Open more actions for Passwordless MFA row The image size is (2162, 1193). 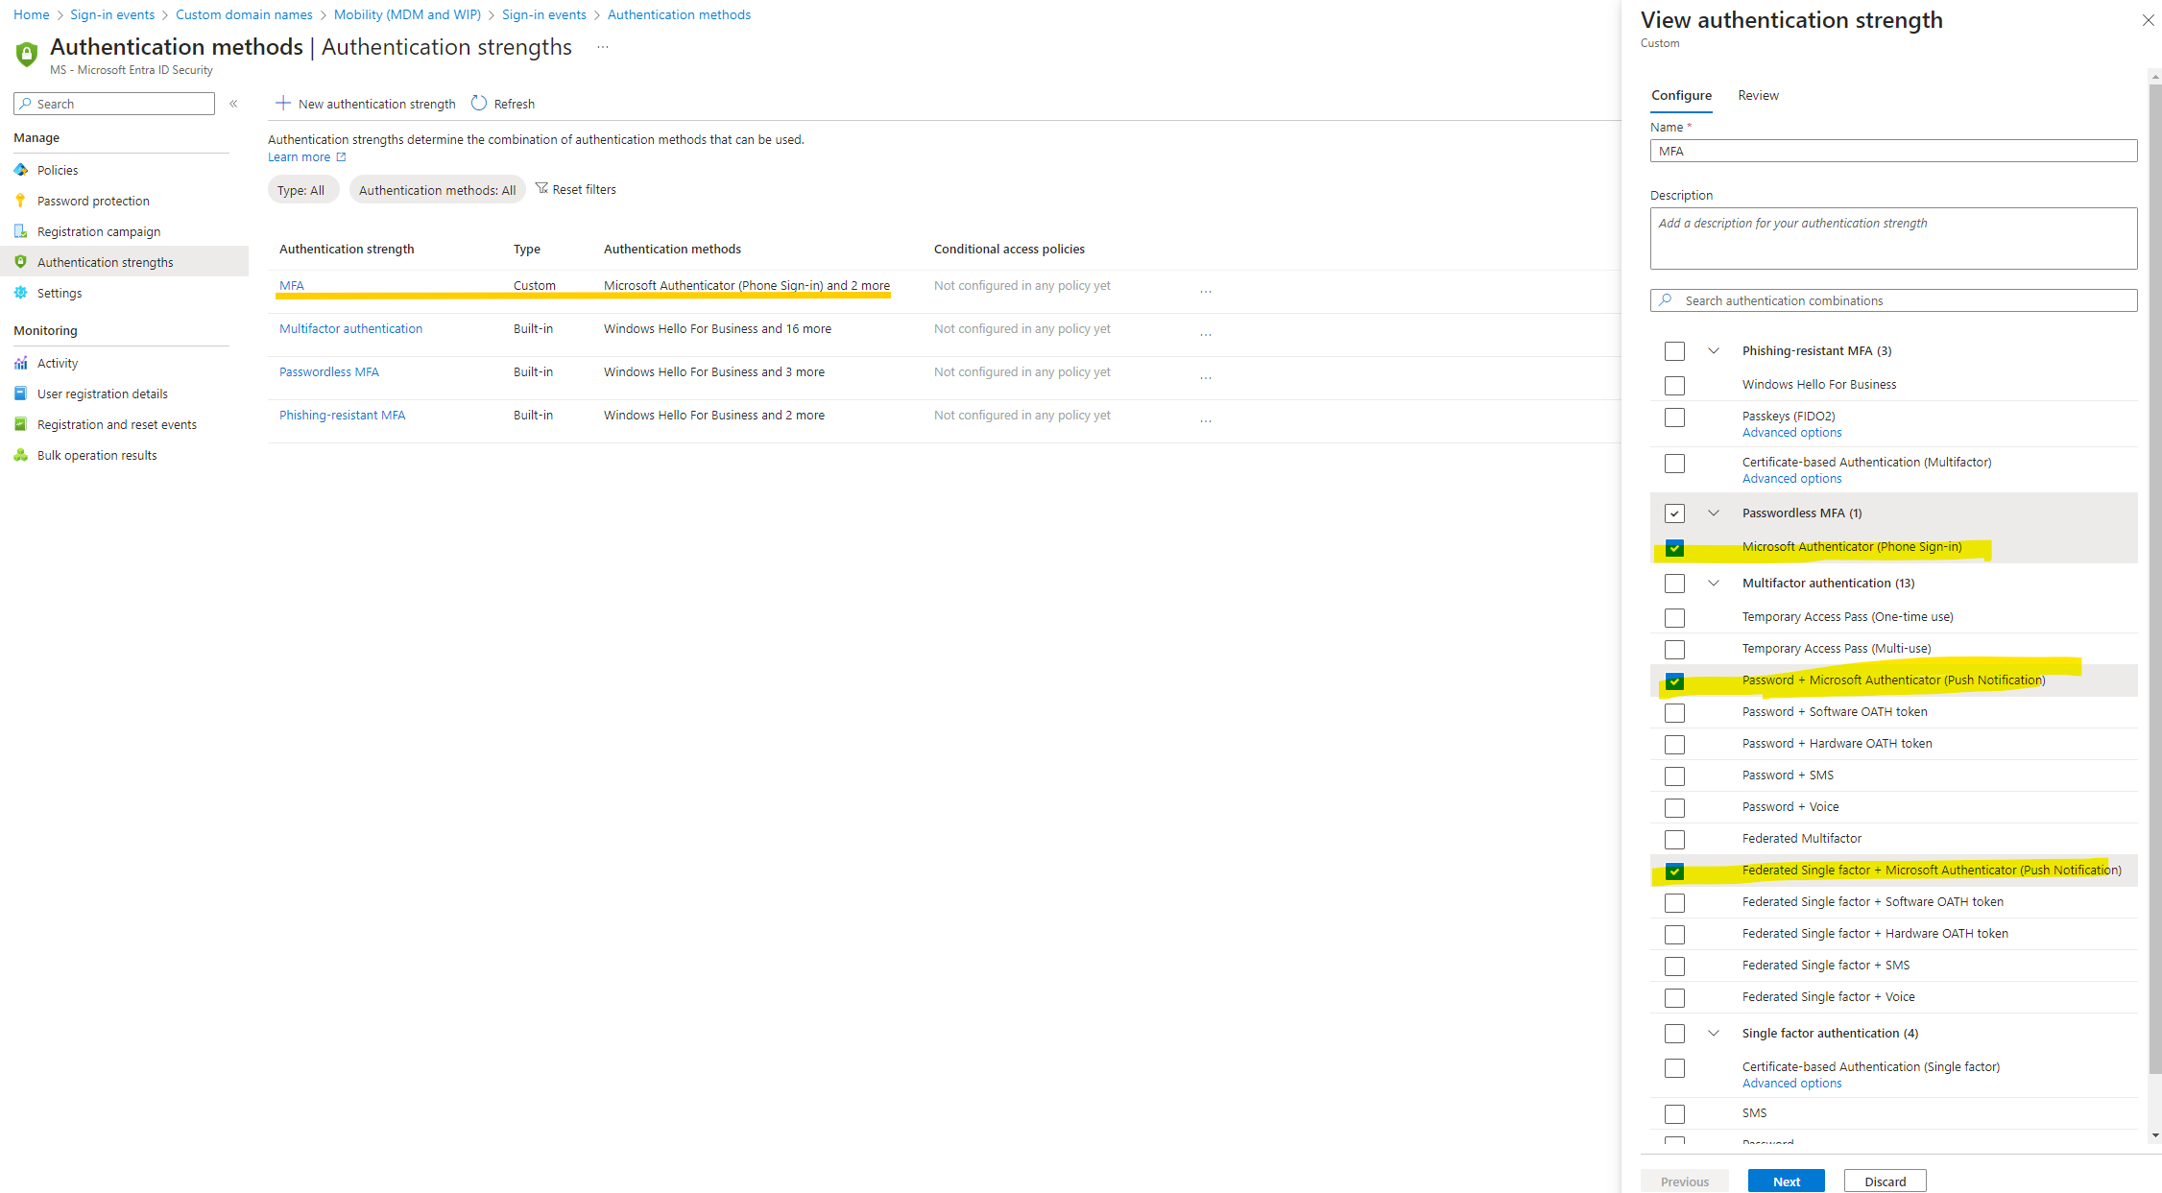[1206, 377]
